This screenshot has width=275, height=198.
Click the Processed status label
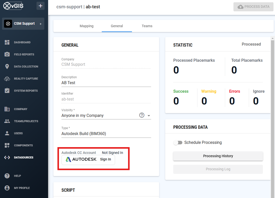(251, 44)
